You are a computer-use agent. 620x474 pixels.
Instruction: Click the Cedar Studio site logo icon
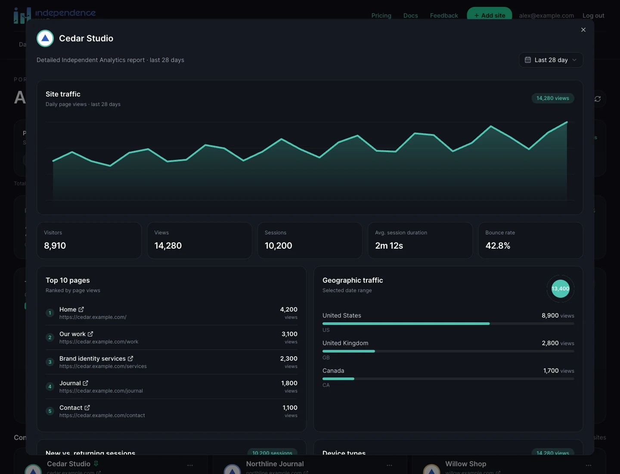45,38
